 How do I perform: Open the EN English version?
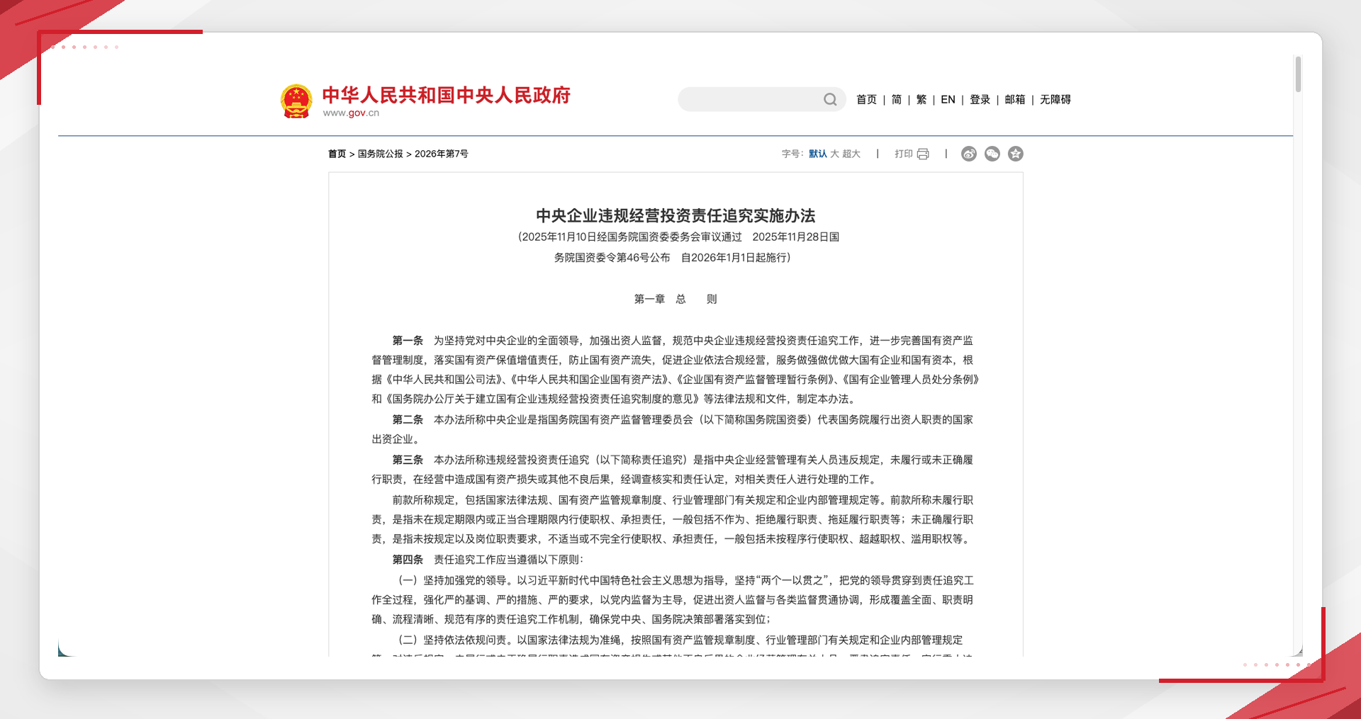tap(948, 100)
